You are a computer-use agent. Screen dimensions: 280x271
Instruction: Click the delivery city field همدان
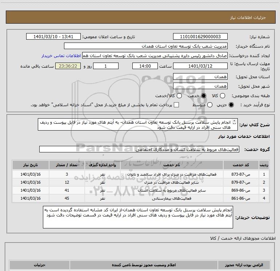pos(200,86)
